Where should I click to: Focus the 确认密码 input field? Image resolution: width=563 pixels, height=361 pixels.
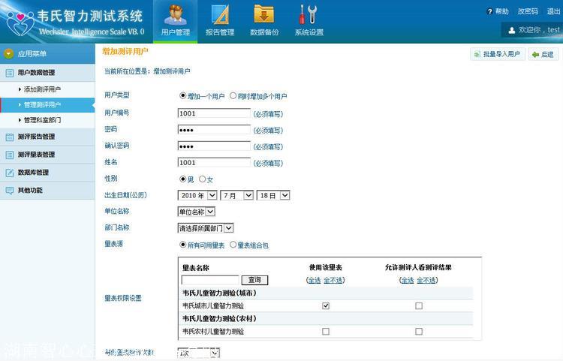(214, 146)
